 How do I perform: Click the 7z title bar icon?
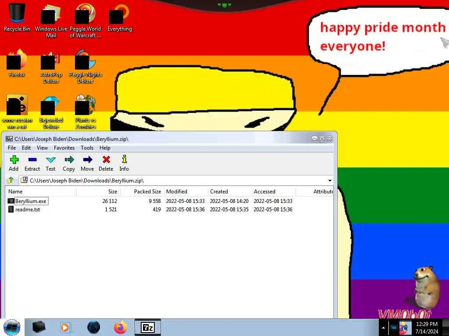coord(9,139)
